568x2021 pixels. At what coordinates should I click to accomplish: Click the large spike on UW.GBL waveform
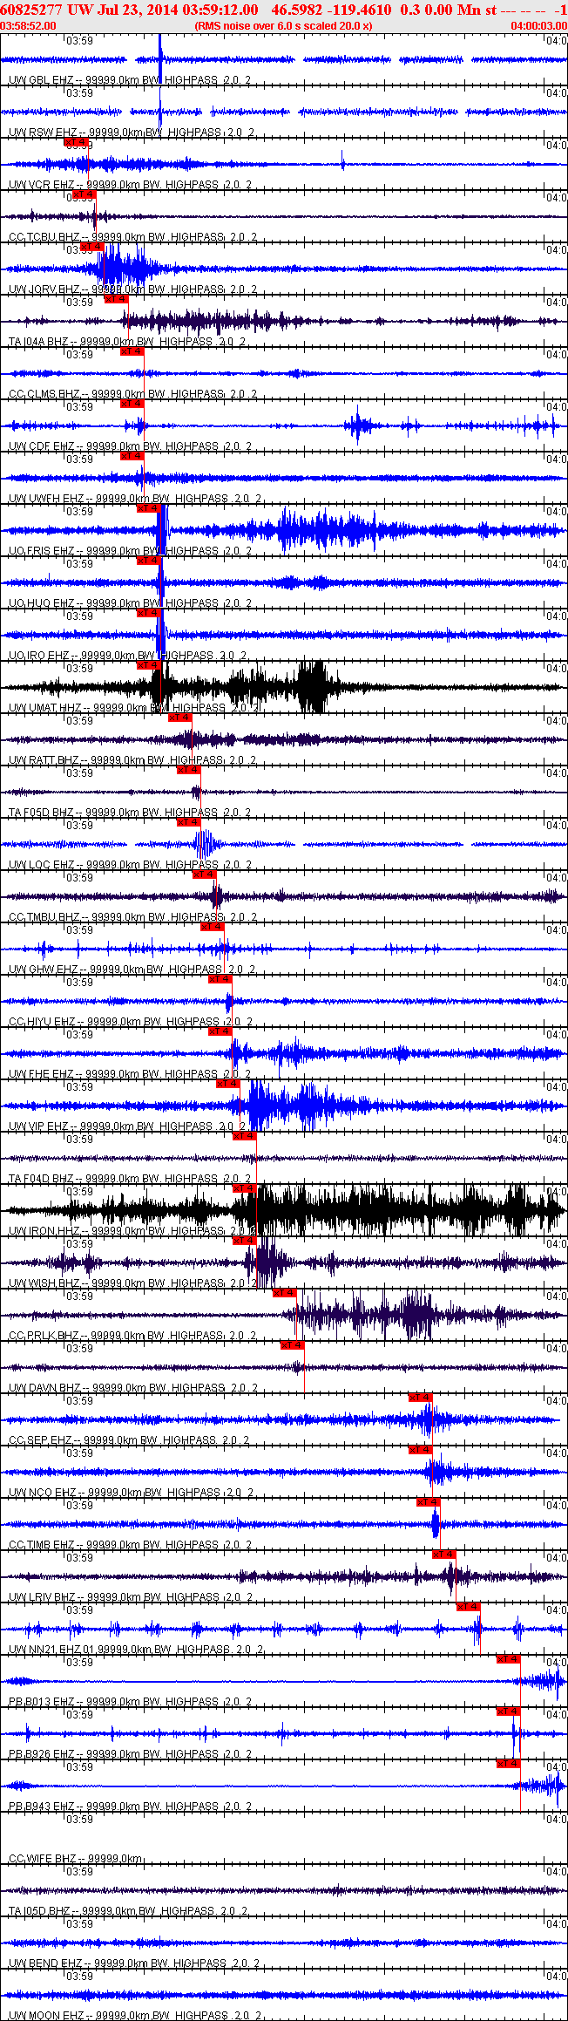[x=160, y=58]
